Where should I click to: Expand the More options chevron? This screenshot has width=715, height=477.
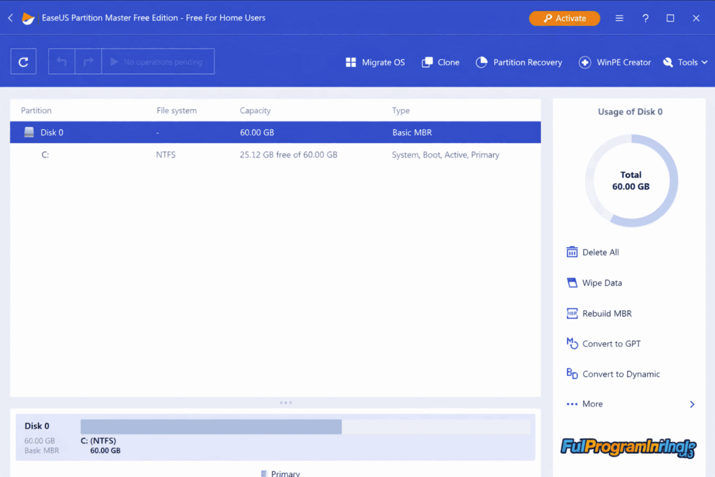692,404
